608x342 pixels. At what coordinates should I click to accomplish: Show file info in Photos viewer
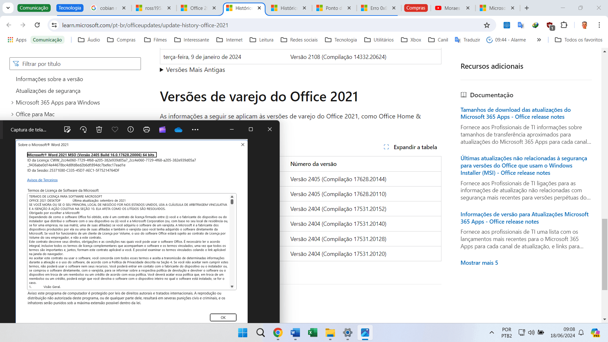tap(130, 130)
